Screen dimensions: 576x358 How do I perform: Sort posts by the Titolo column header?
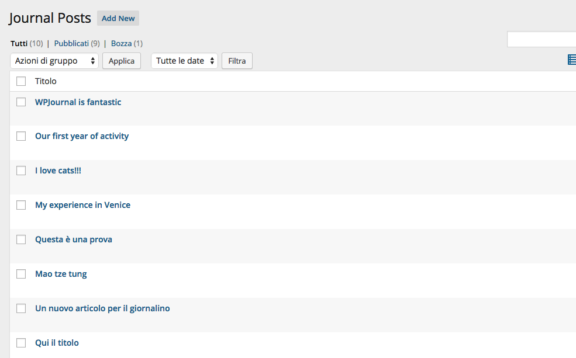pos(46,81)
